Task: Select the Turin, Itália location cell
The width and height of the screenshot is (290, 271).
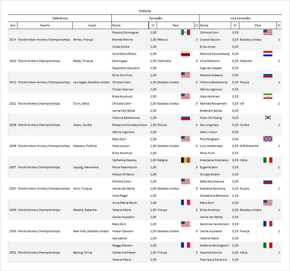Action: tap(81, 104)
